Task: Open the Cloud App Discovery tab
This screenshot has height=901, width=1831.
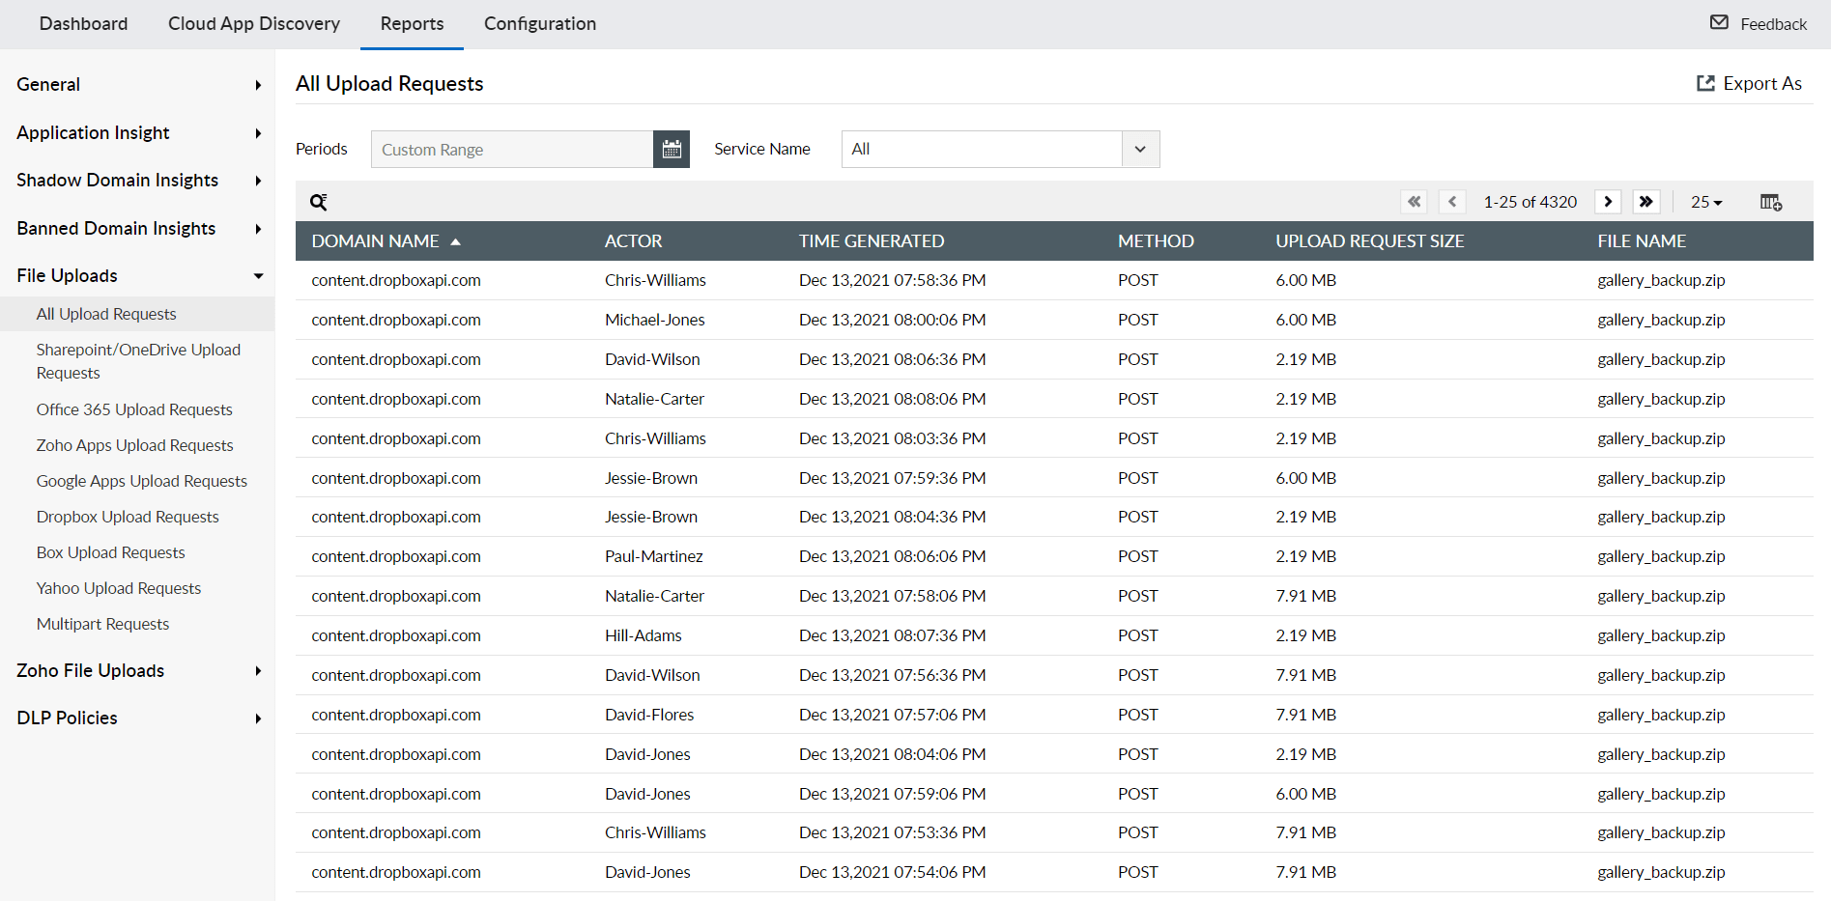Action: coord(253,23)
